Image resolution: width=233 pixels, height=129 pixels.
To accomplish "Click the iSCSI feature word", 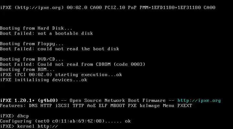I will (x=62, y=105).
